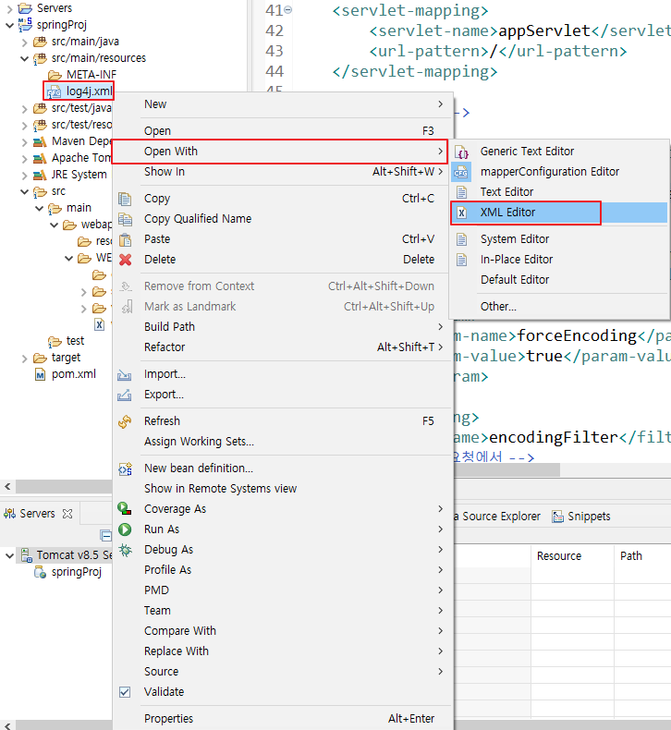The image size is (671, 730).
Task: Choose Show In submenu
Action: pos(282,172)
